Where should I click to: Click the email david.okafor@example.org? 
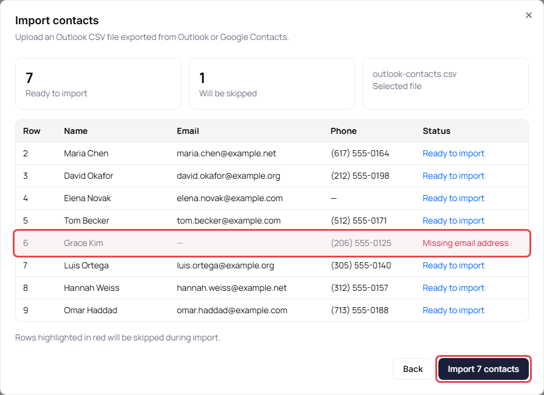click(228, 176)
